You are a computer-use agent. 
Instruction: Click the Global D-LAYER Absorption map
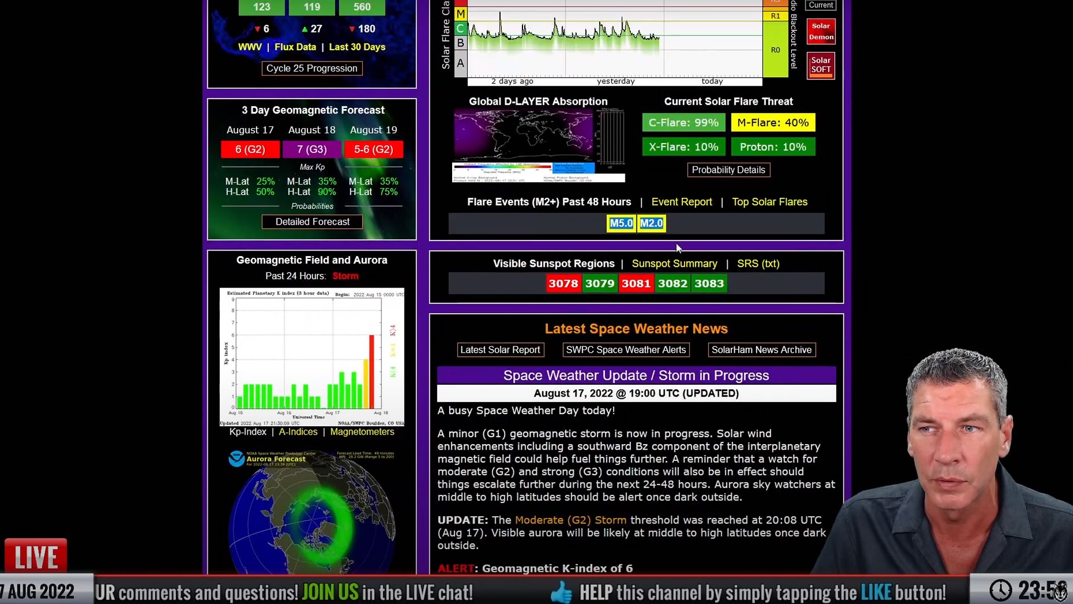(x=538, y=145)
